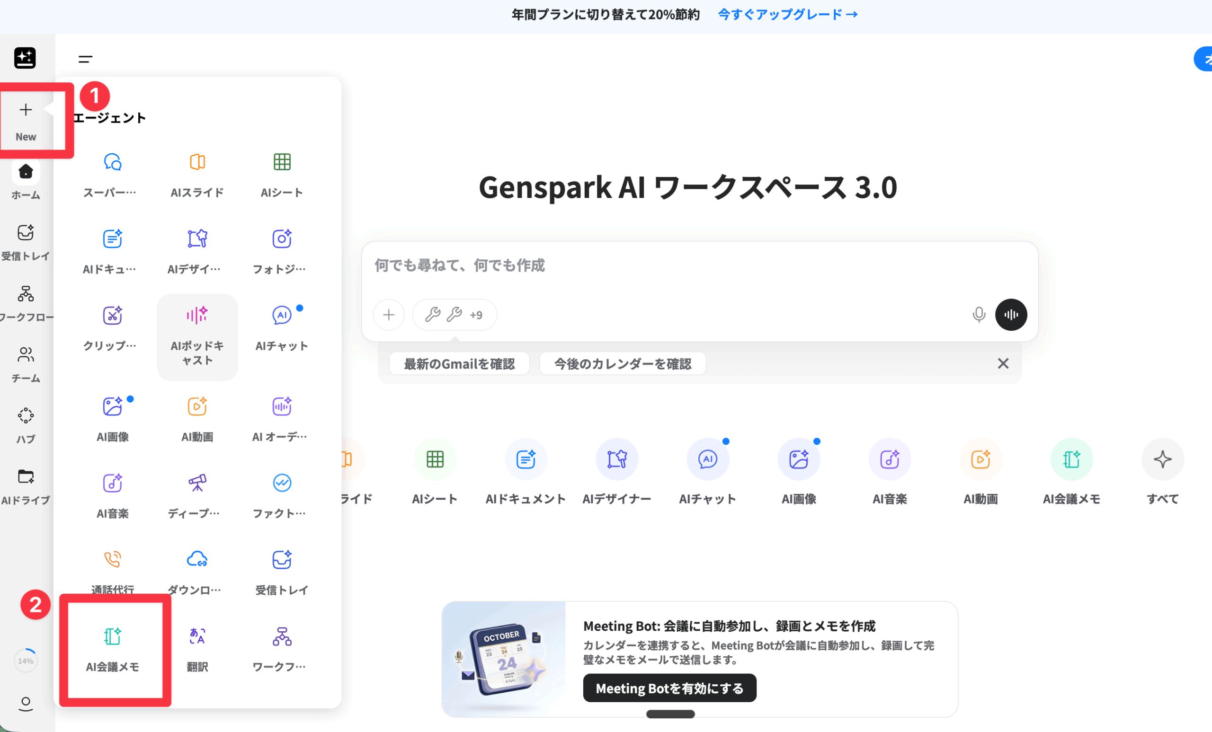Click the 14% usage progress indicator

[26, 661]
